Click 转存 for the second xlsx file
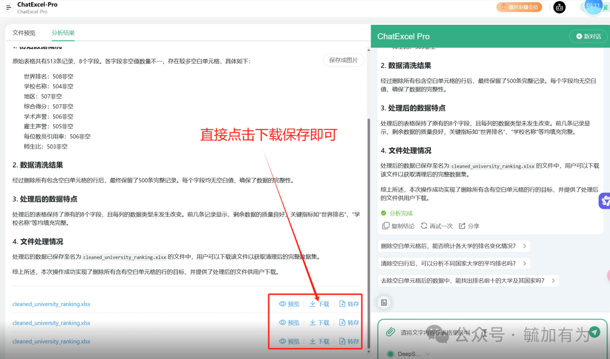The height and width of the screenshot is (359, 610). tap(349, 322)
